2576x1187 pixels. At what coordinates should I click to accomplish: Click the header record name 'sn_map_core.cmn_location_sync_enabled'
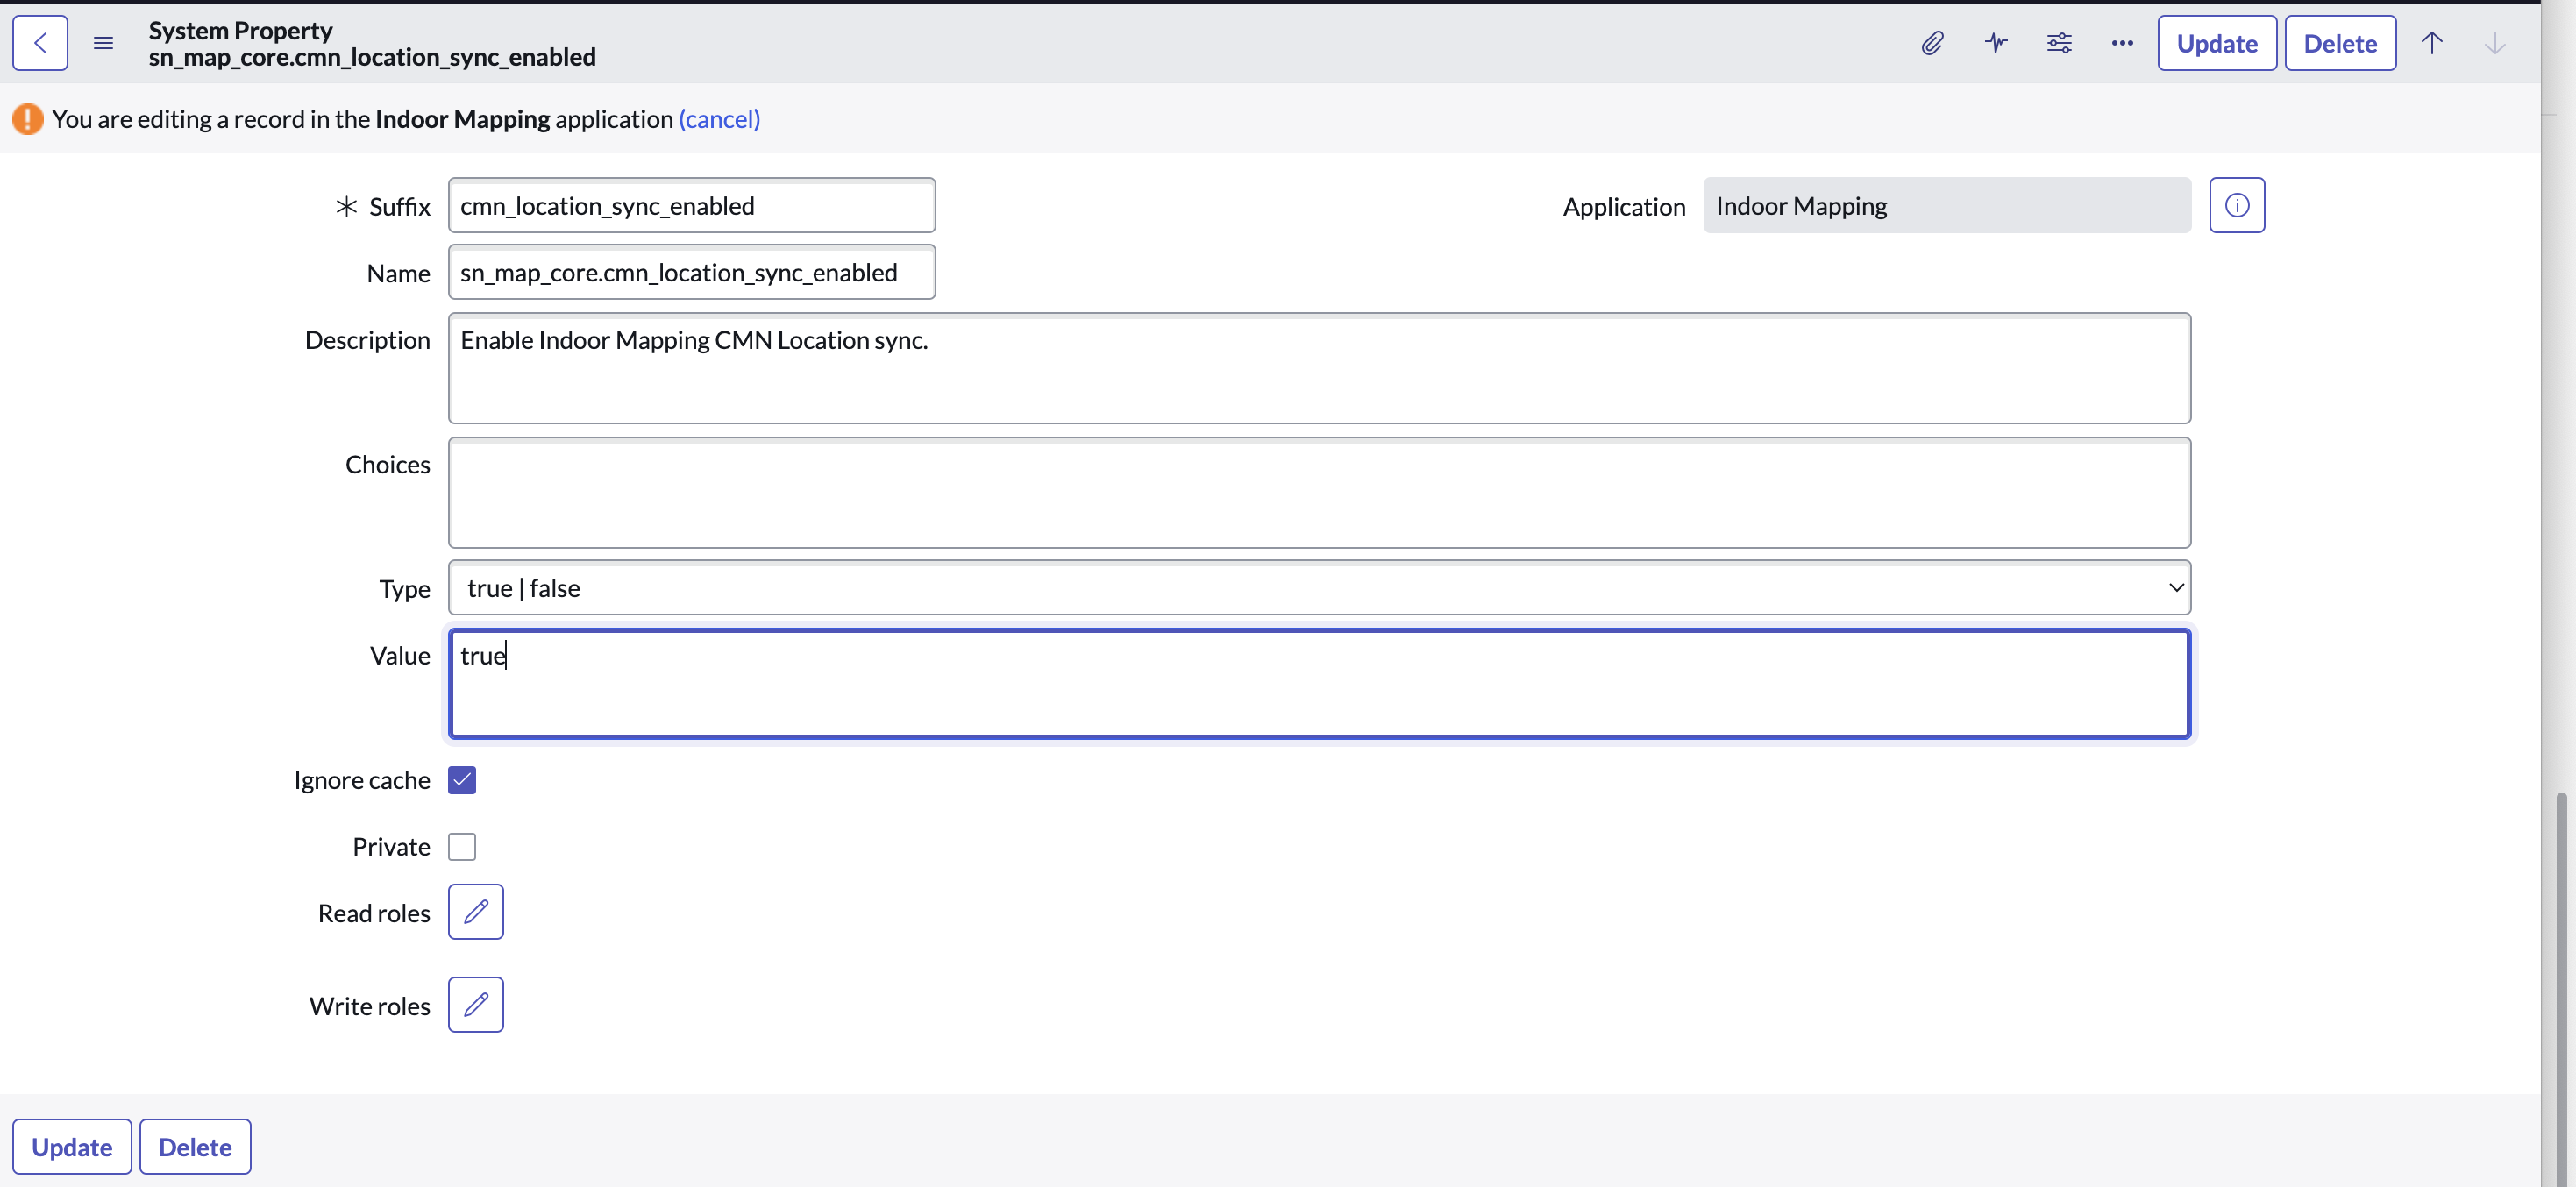click(x=372, y=57)
